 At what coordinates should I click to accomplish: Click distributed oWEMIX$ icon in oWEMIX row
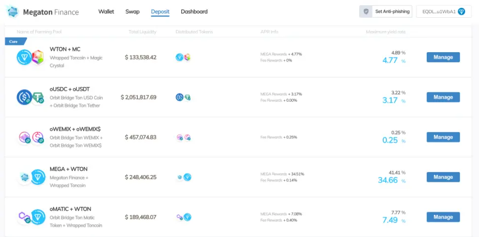coord(187,137)
